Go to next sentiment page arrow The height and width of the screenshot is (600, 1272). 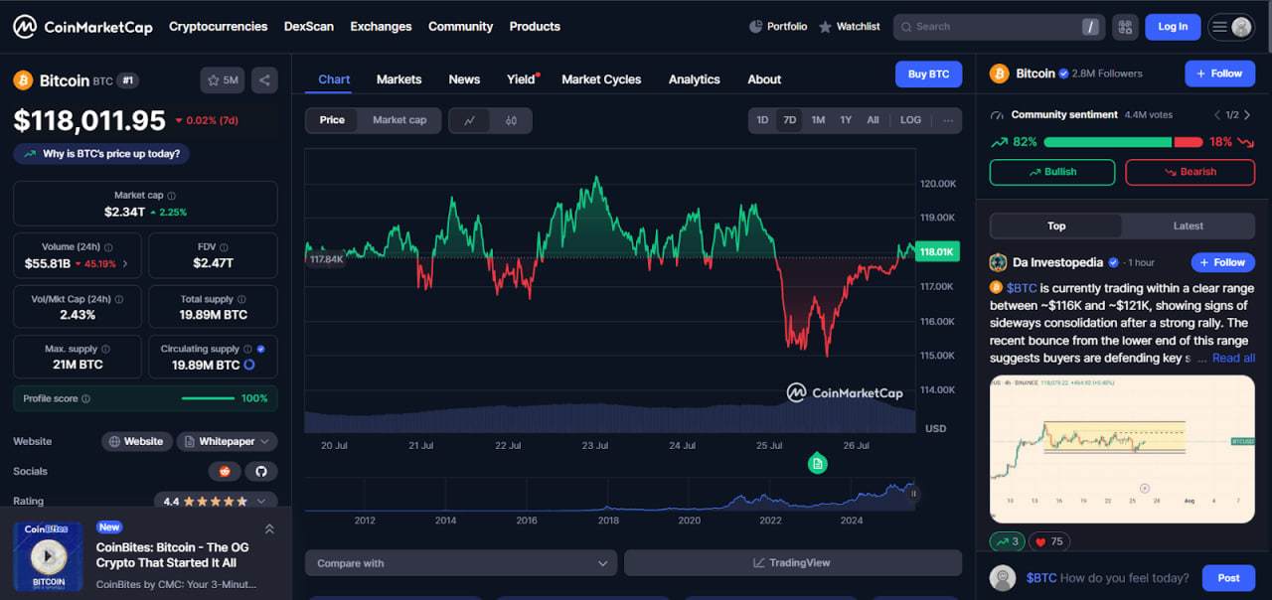(x=1248, y=115)
